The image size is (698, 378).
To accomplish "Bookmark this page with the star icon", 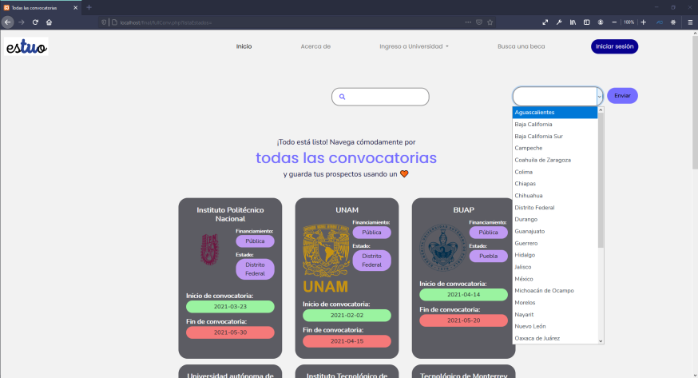I will coord(490,22).
